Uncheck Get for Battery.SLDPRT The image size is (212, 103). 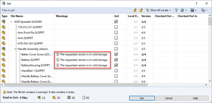pos(116,60)
